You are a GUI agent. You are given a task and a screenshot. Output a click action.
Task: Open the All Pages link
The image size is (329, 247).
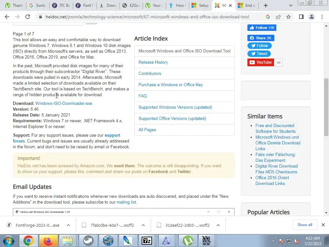[147, 130]
